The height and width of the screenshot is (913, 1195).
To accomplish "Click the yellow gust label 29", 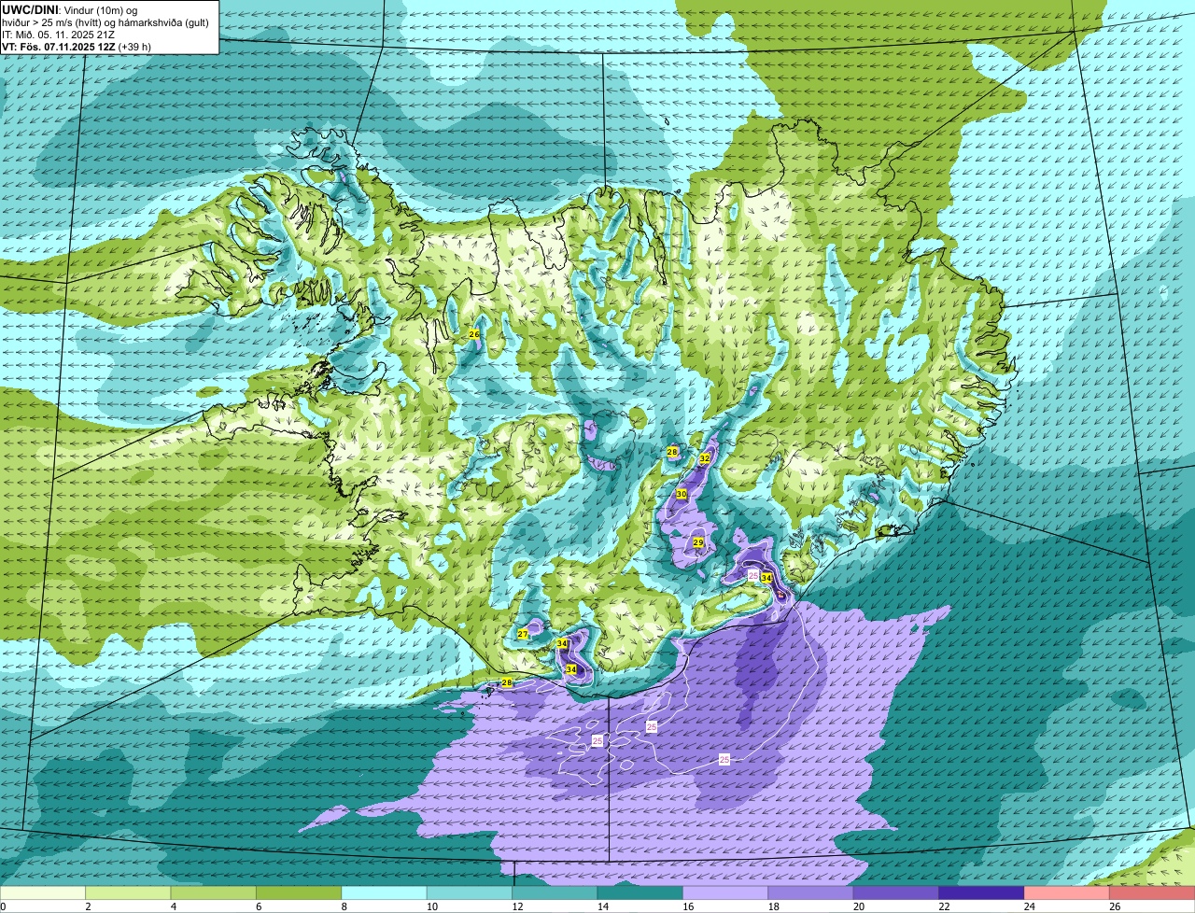I will point(698,542).
